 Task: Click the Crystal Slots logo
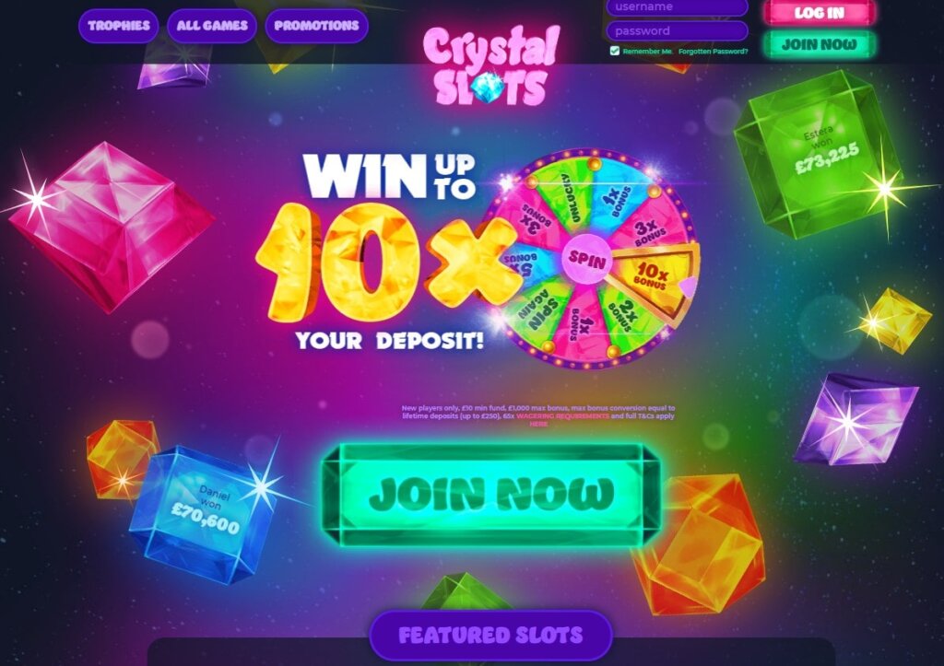(x=491, y=66)
